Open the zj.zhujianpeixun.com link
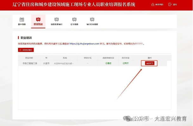 coord(84,44)
